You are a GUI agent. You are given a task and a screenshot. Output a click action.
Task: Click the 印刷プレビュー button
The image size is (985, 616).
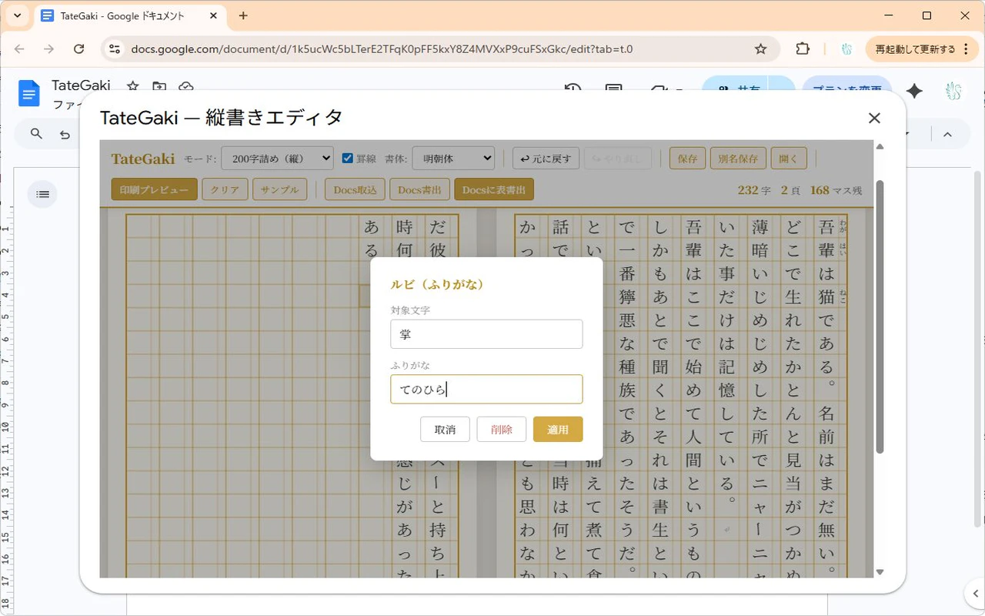[154, 189]
